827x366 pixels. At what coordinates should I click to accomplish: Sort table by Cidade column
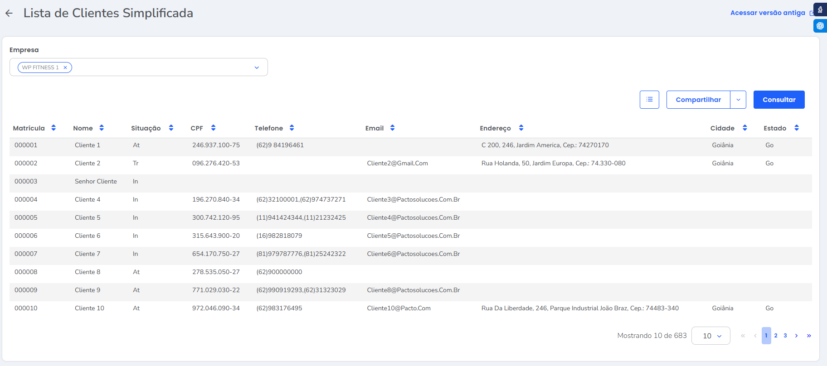744,128
